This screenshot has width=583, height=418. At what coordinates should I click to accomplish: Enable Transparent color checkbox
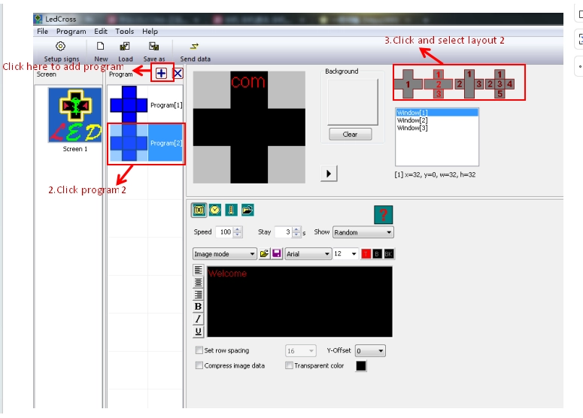coord(289,365)
